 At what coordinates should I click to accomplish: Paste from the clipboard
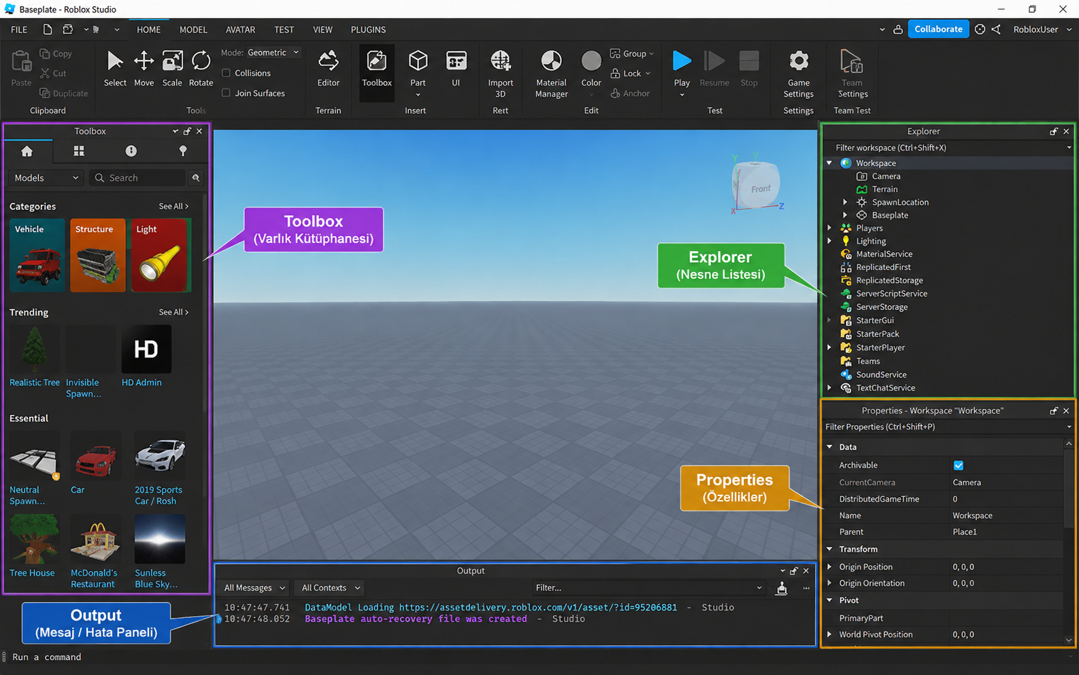[x=21, y=69]
